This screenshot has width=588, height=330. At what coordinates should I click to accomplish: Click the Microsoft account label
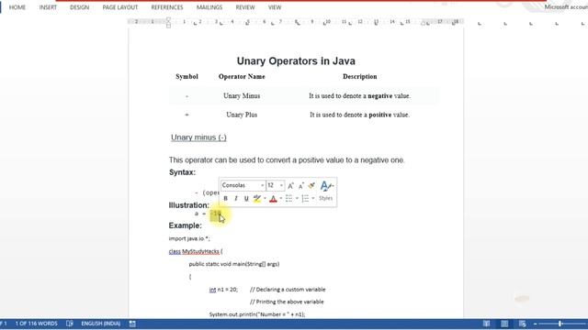(x=566, y=7)
